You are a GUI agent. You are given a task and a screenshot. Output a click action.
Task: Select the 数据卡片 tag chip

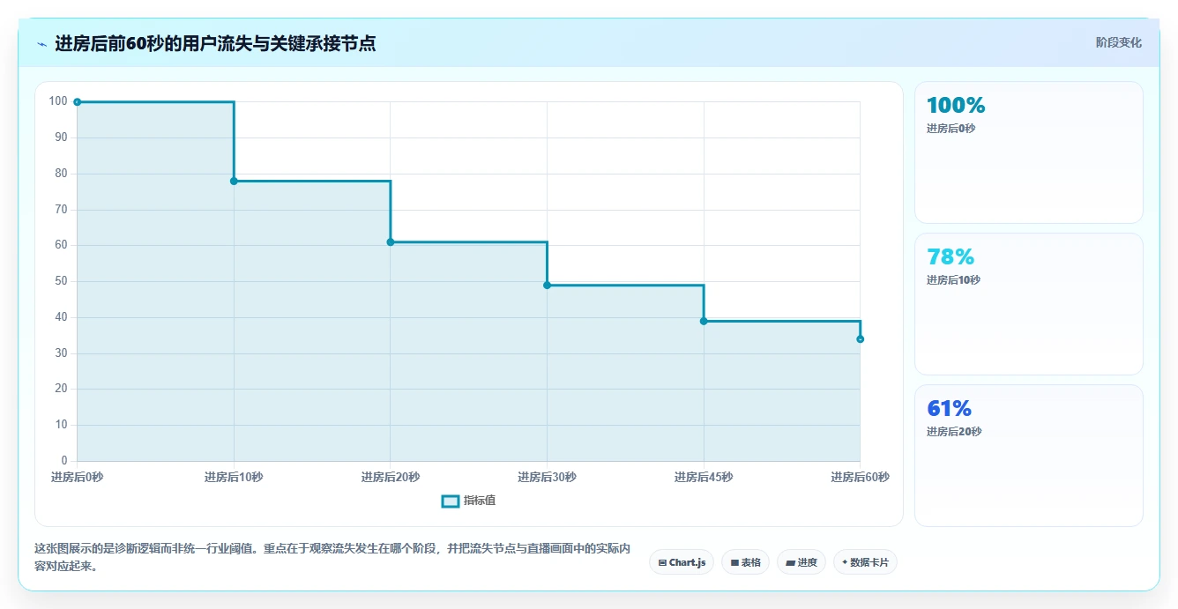[865, 562]
